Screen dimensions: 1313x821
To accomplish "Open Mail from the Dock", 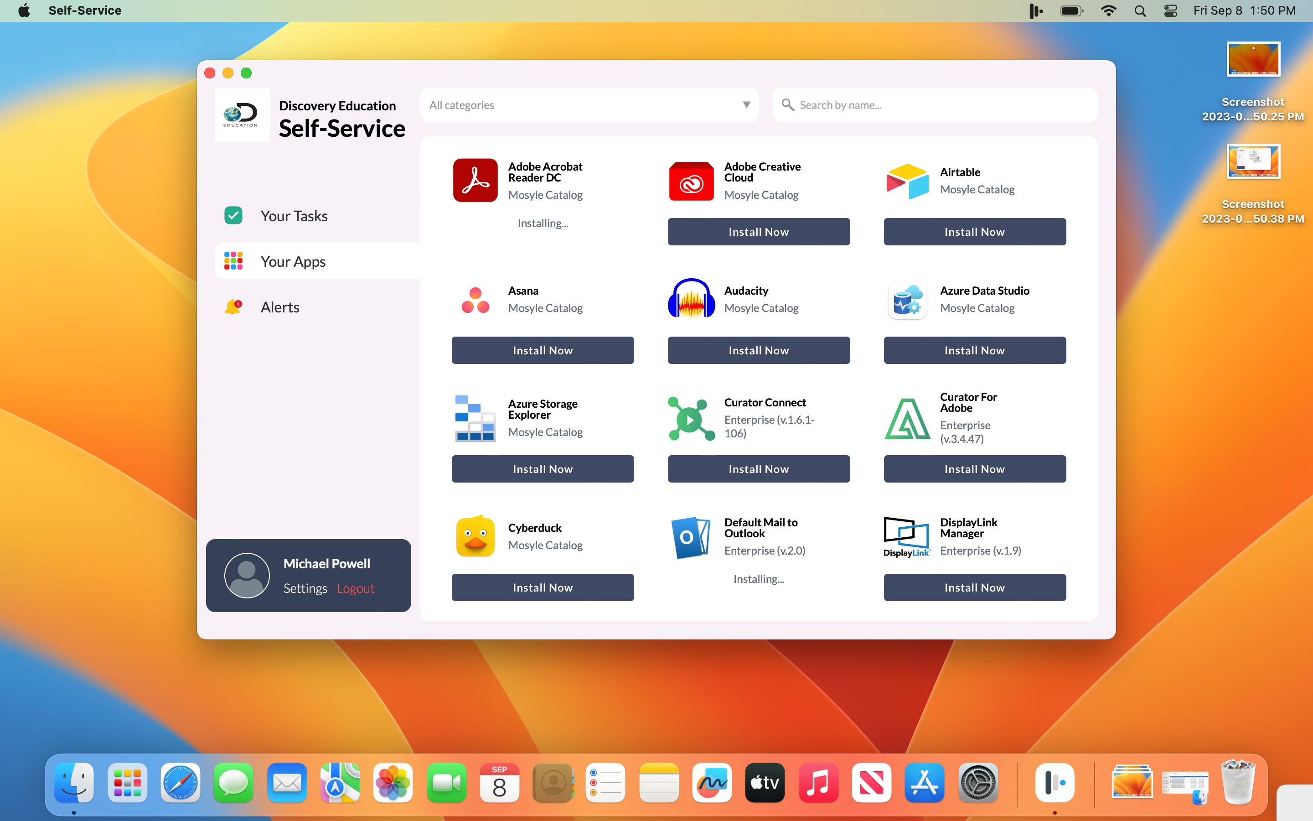I will click(287, 782).
